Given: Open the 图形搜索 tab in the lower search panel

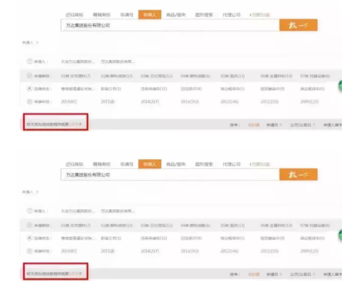Looking at the screenshot, I should click(204, 164).
